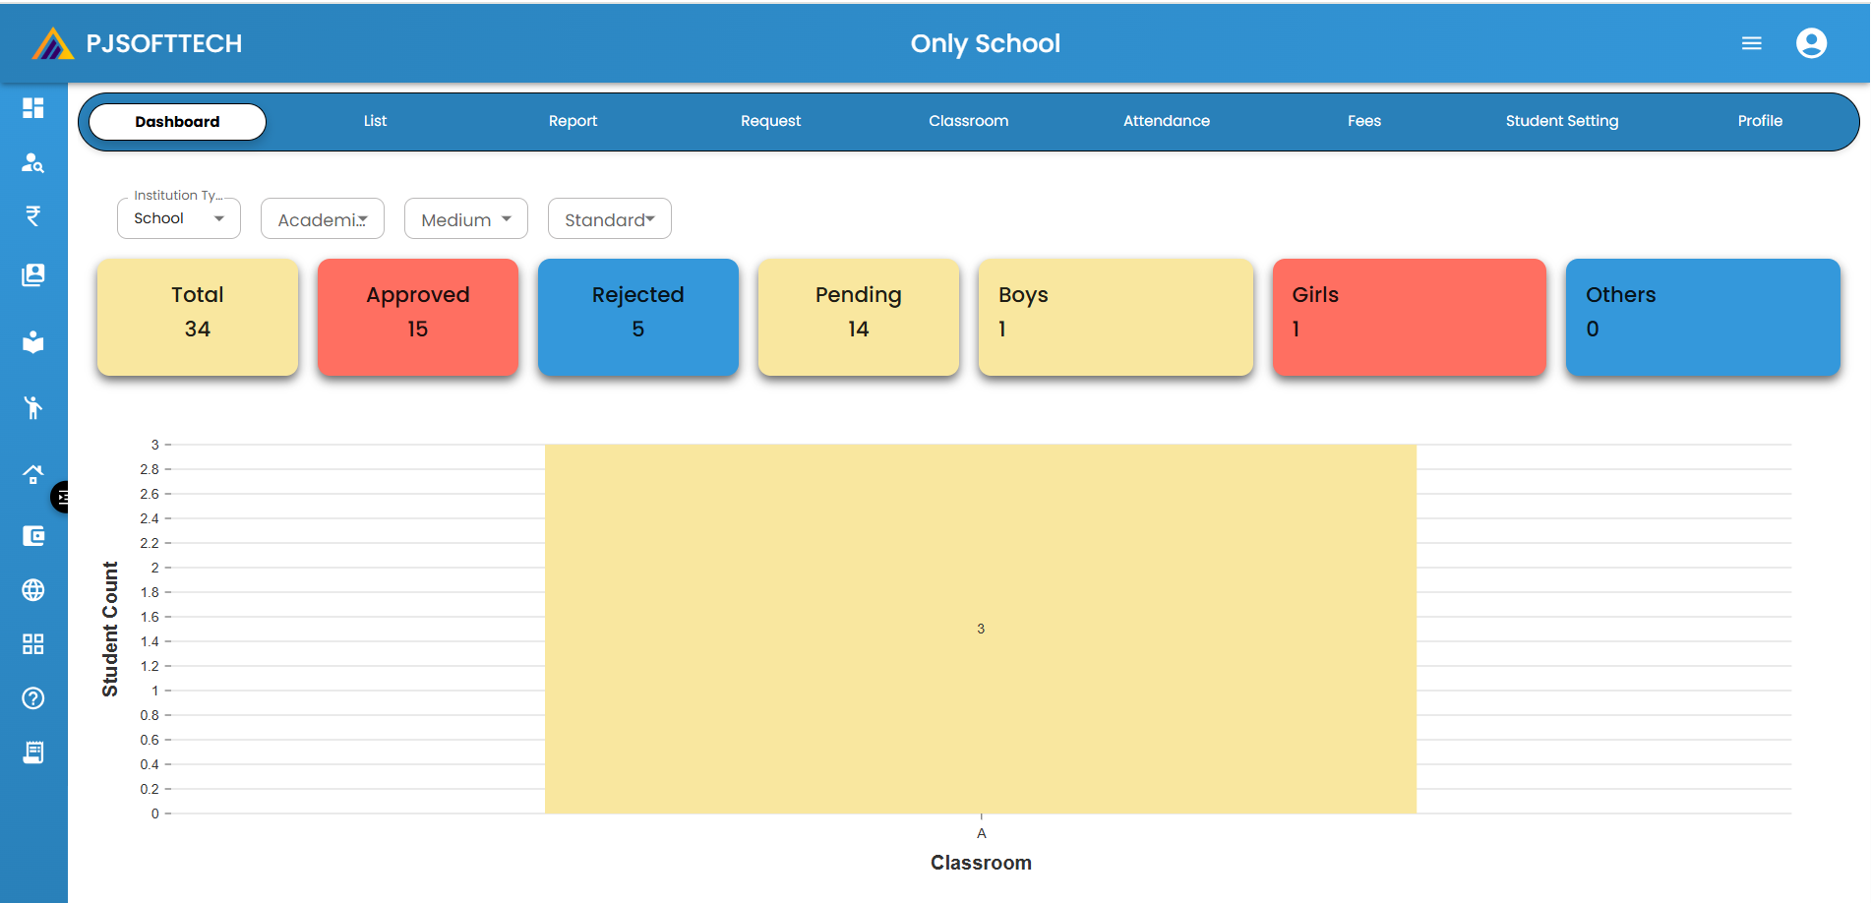
Task: Open the house with arrow sidebar icon
Action: pyautogui.click(x=33, y=474)
